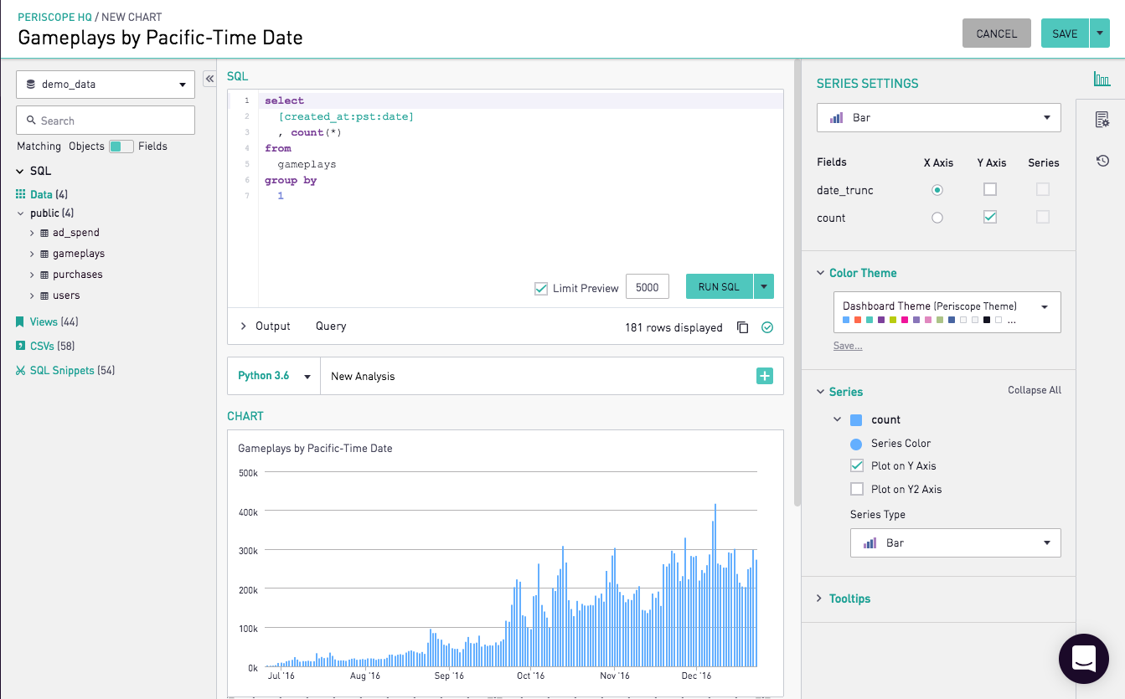Add a new Python analysis with plus icon

(x=765, y=376)
